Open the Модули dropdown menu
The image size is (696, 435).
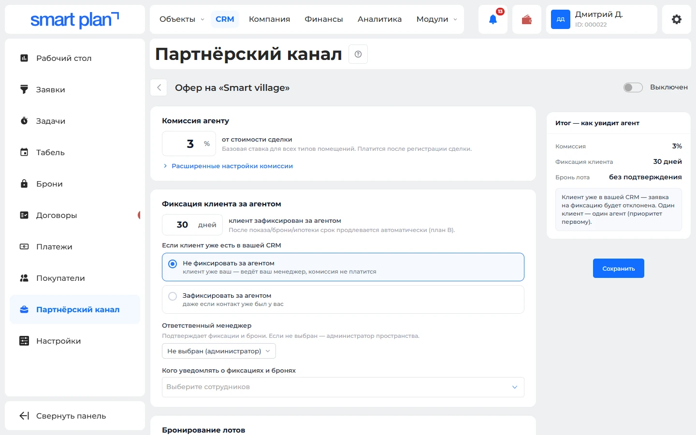pyautogui.click(x=437, y=19)
